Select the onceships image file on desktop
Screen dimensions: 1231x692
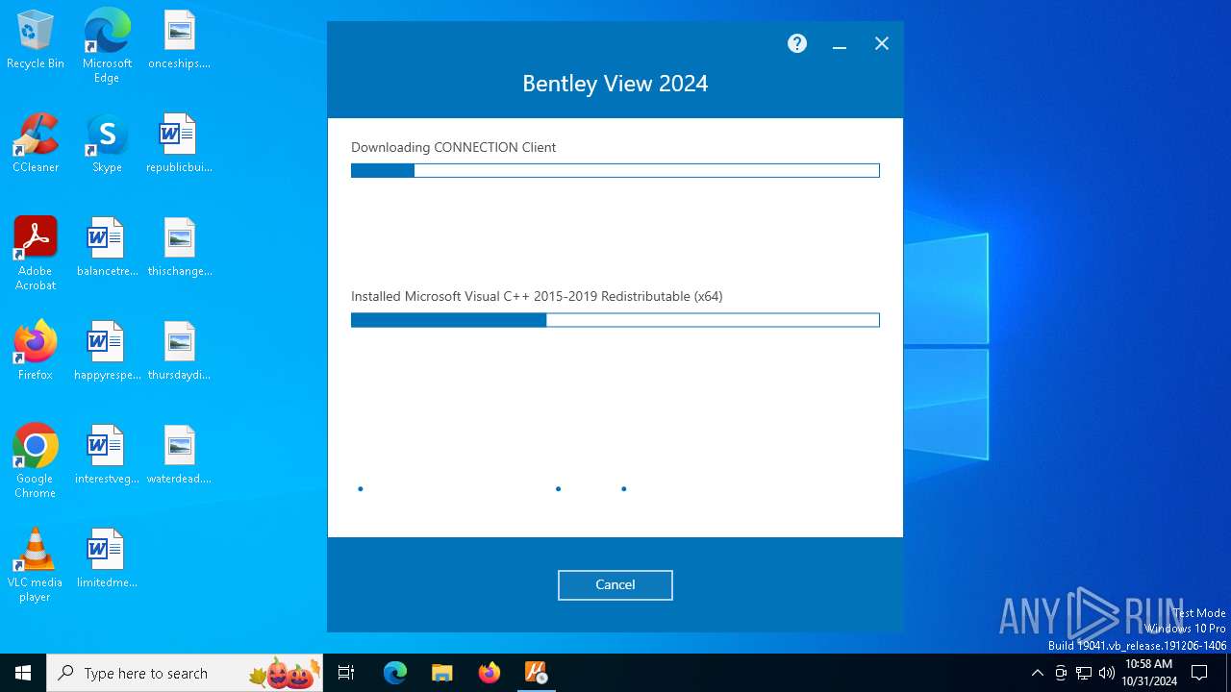(179, 40)
